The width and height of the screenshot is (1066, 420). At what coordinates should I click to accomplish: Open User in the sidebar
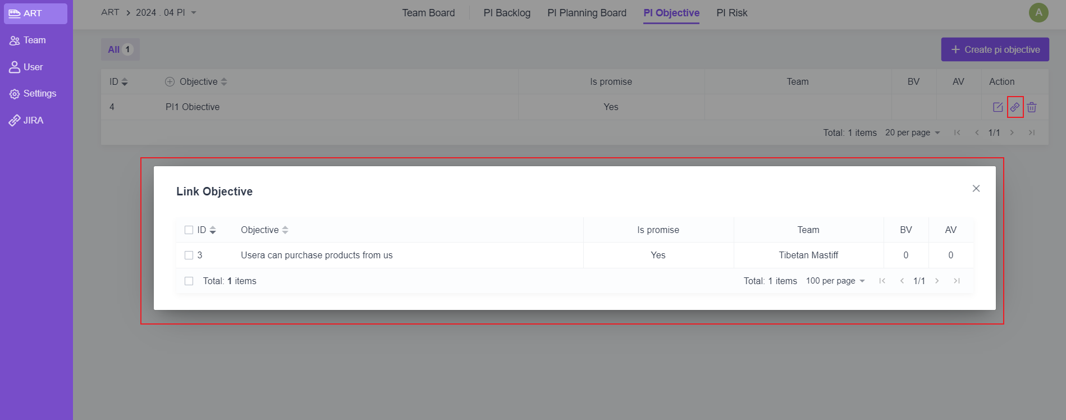[35, 67]
